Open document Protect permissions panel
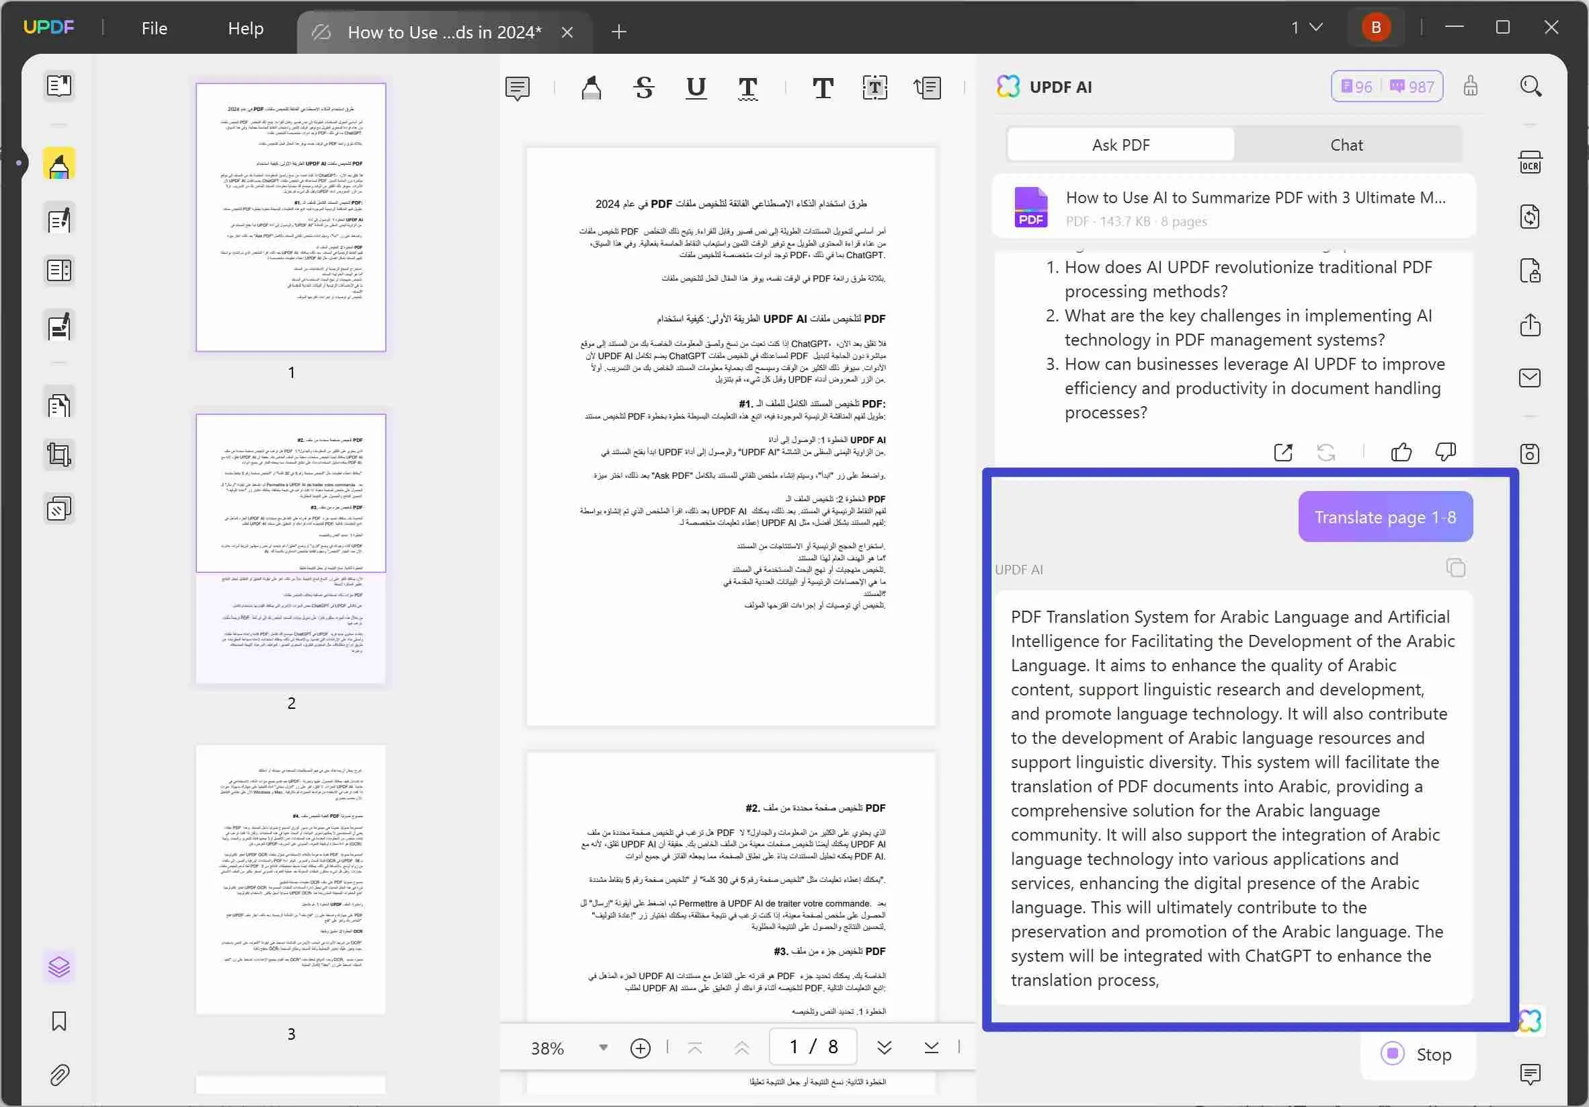1589x1107 pixels. tap(1530, 270)
